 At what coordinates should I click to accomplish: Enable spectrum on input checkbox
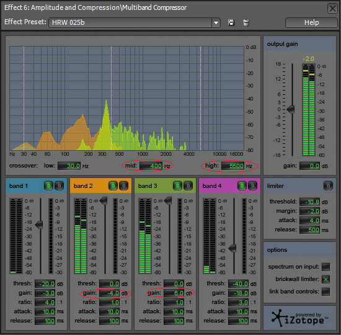click(x=325, y=267)
